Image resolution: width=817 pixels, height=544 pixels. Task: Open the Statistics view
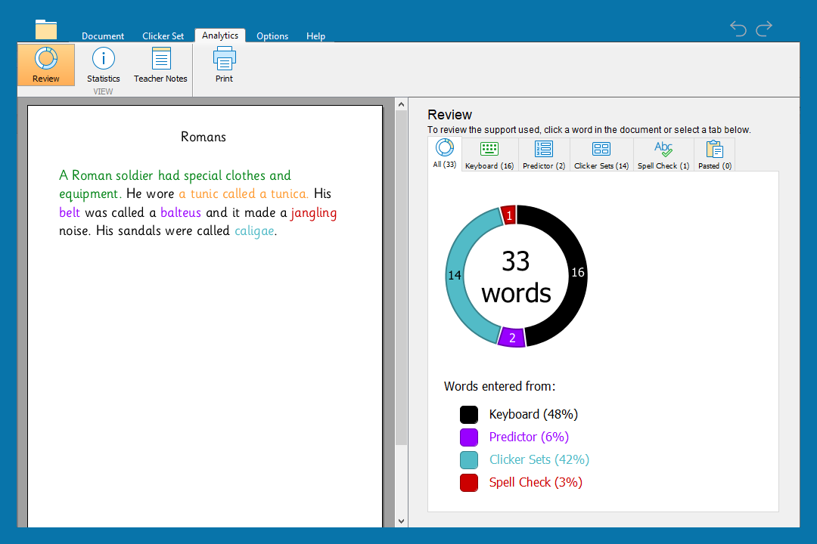[x=104, y=65]
